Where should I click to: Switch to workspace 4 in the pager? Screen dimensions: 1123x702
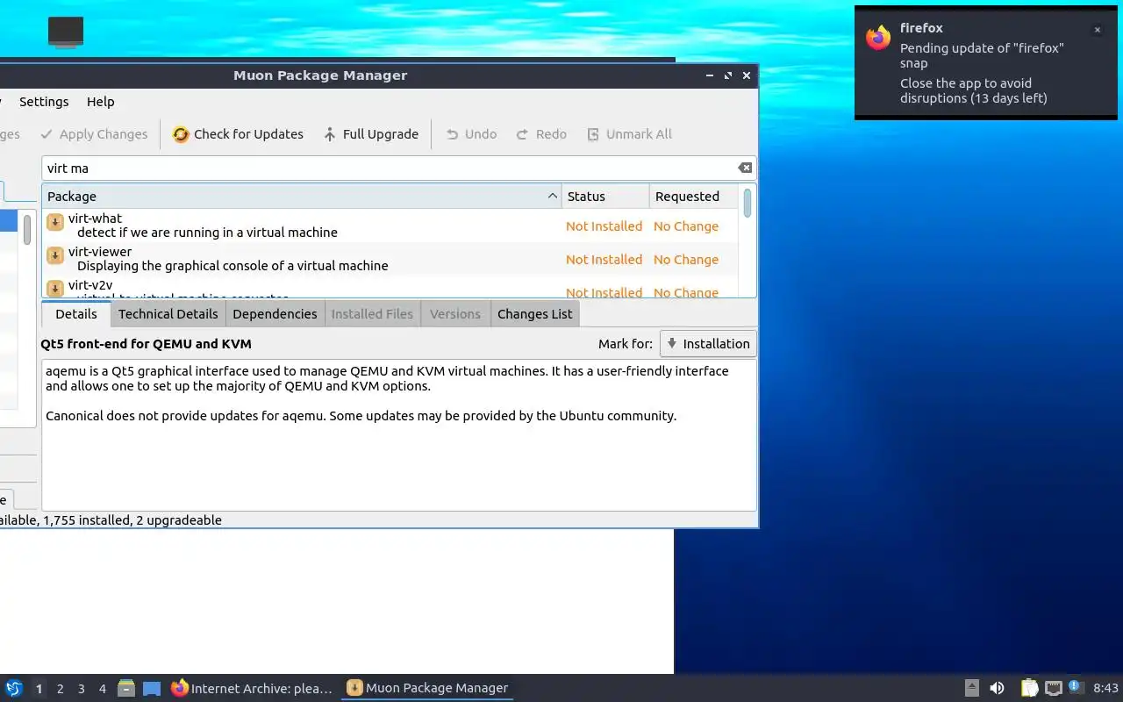103,689
